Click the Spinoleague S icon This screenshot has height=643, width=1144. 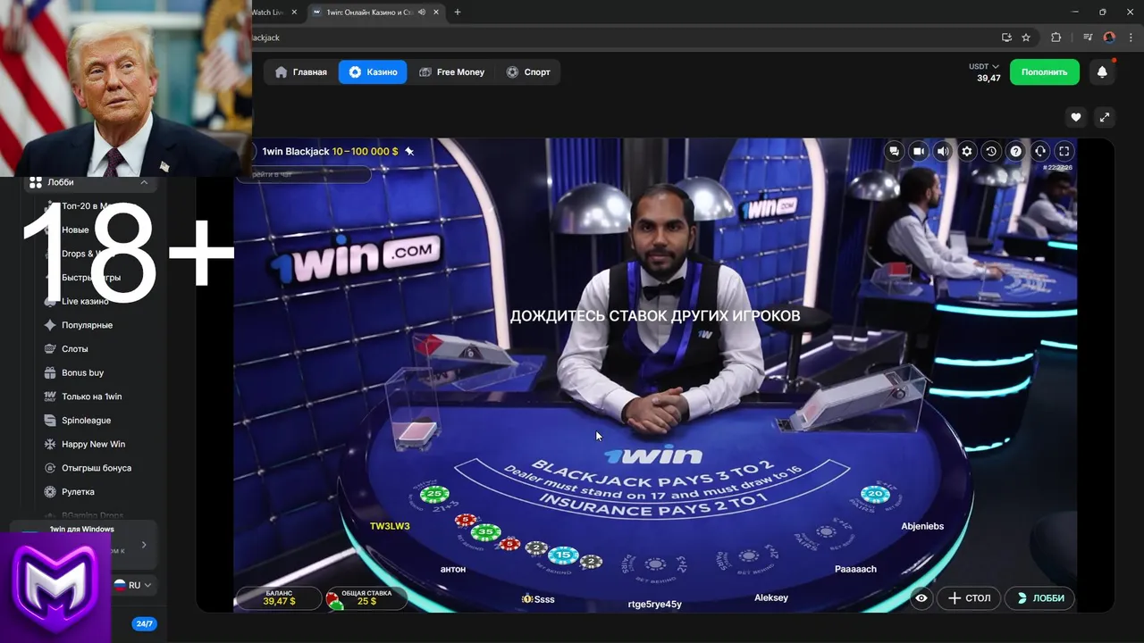(50, 421)
